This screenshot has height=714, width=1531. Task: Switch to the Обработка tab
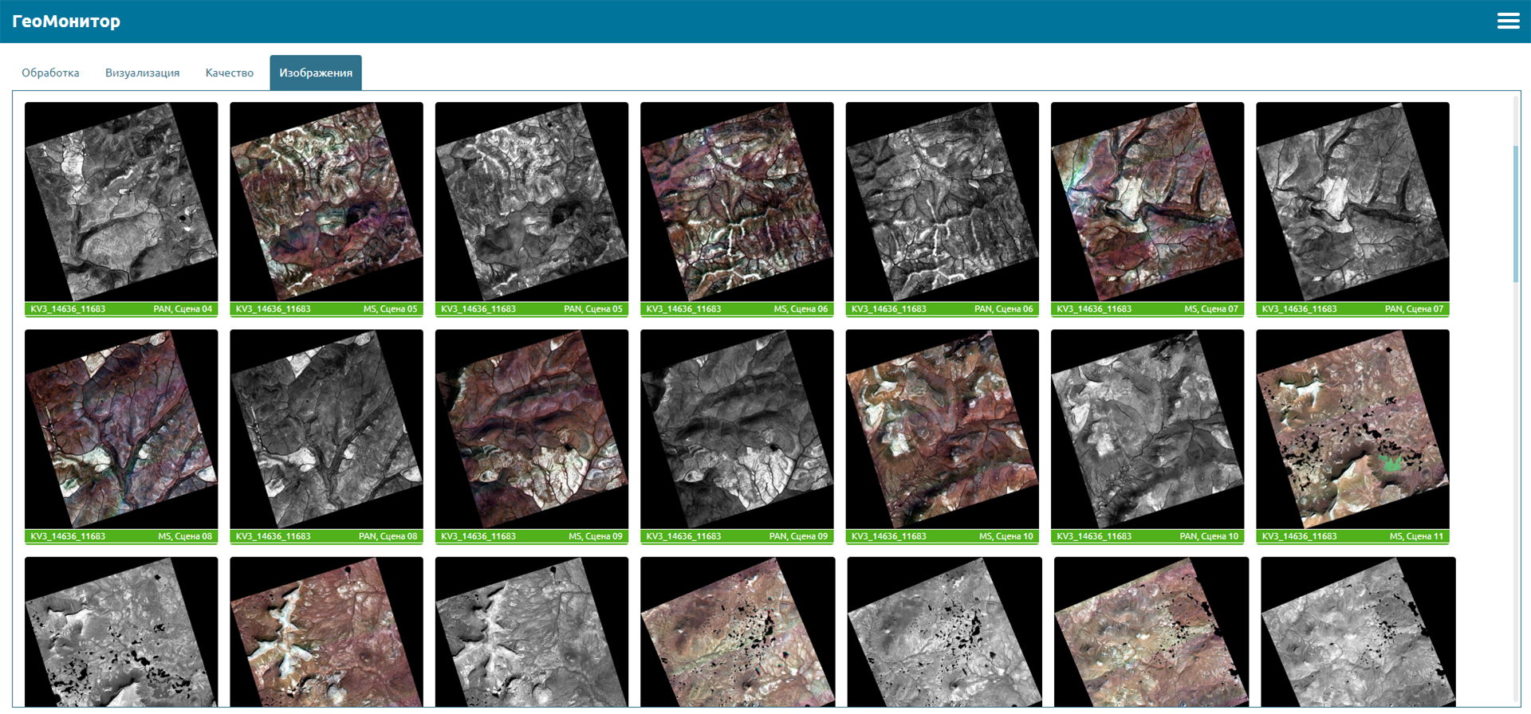50,73
